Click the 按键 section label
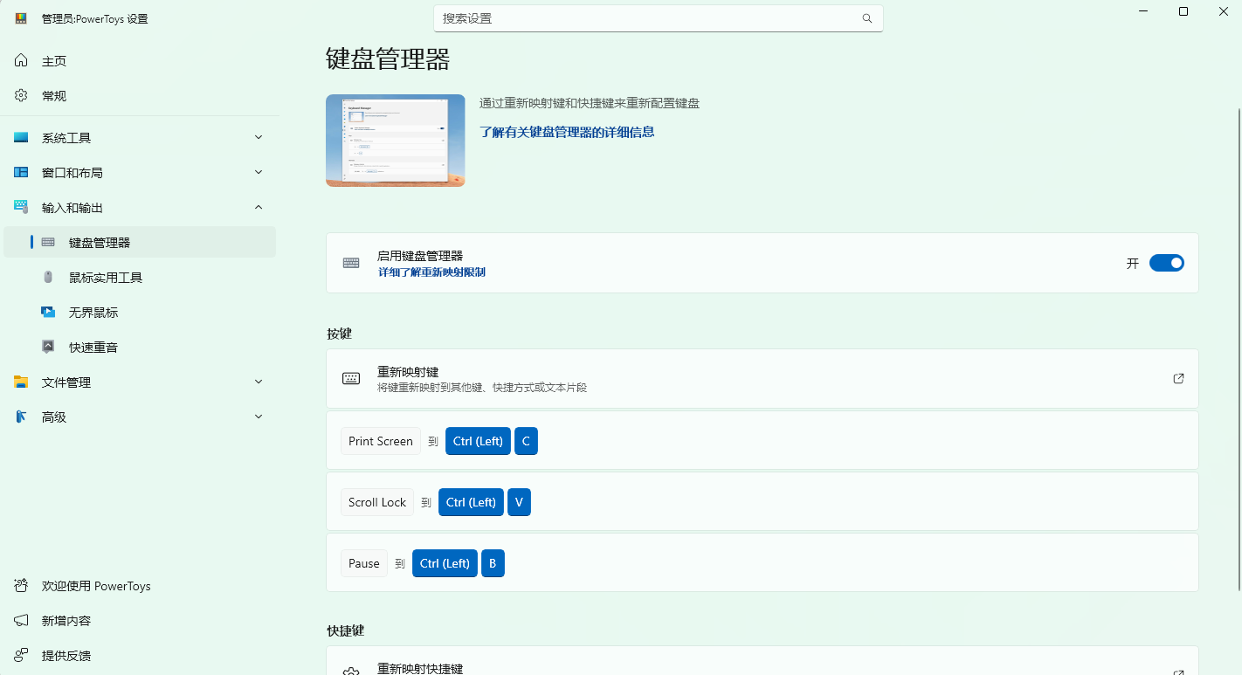1242x675 pixels. point(340,334)
